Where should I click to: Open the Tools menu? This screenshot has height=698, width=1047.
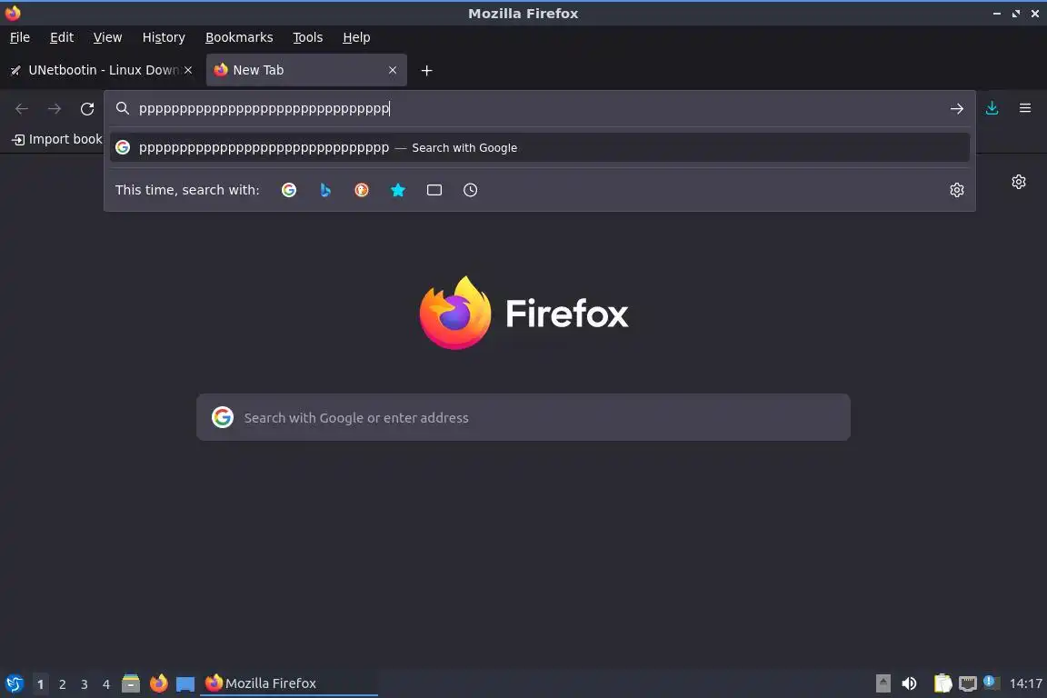[308, 37]
